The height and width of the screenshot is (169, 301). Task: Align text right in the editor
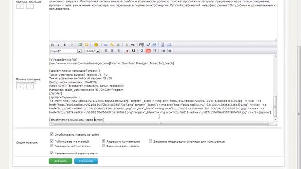[119, 51]
